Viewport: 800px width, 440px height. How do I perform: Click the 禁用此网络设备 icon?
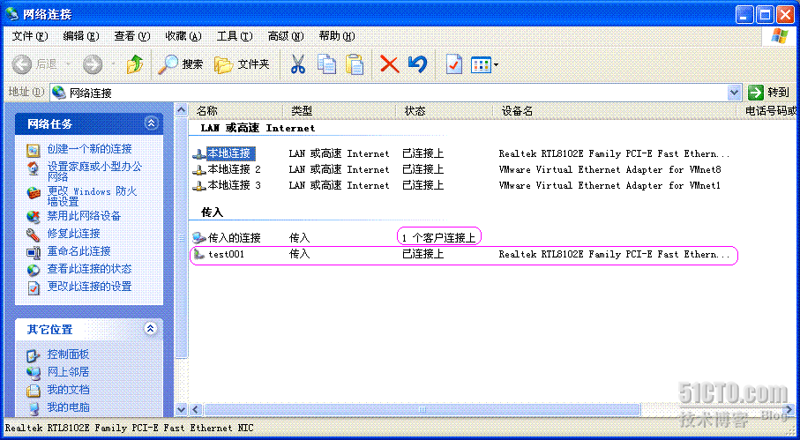point(34,216)
